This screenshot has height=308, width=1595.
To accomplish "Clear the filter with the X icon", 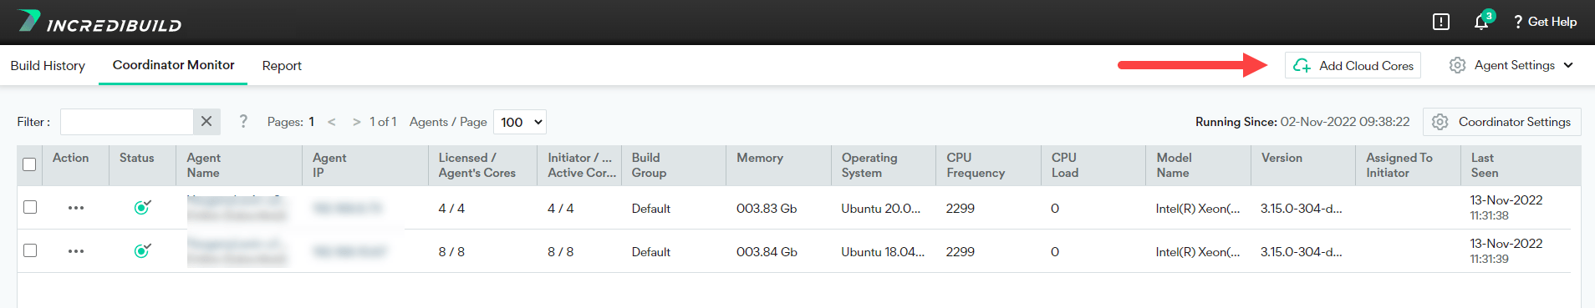I will (x=206, y=122).
